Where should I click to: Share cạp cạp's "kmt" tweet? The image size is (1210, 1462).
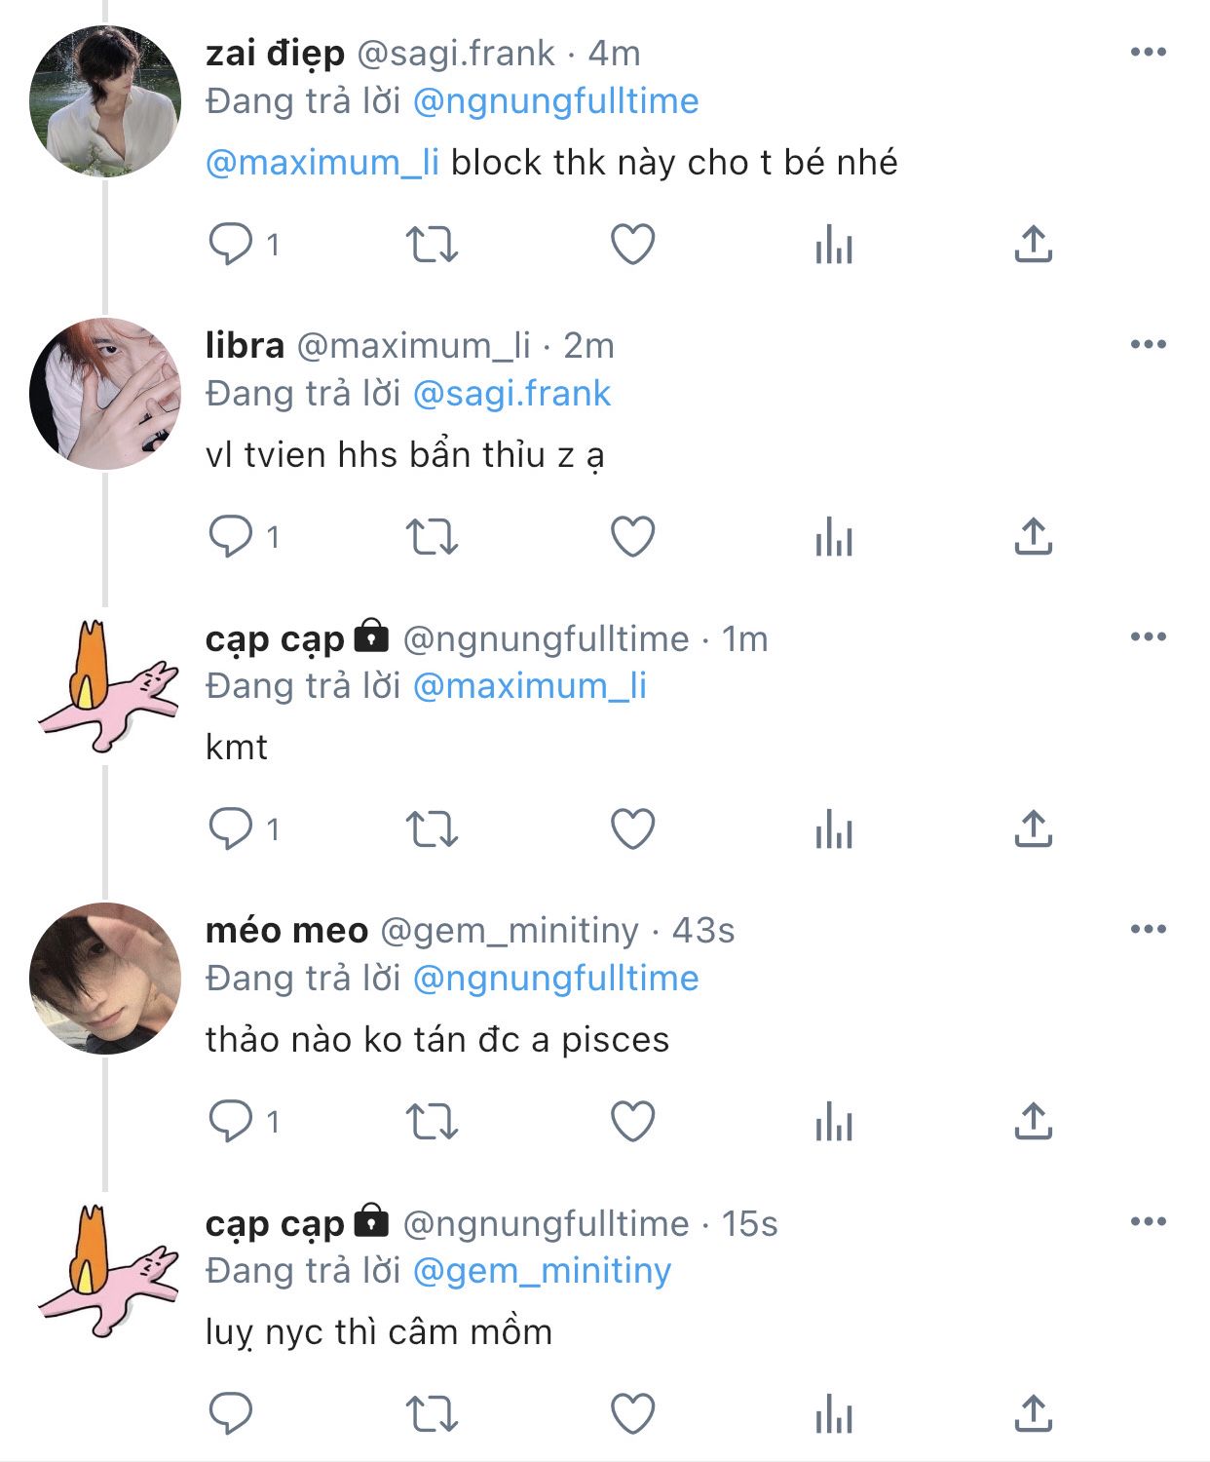click(1033, 829)
